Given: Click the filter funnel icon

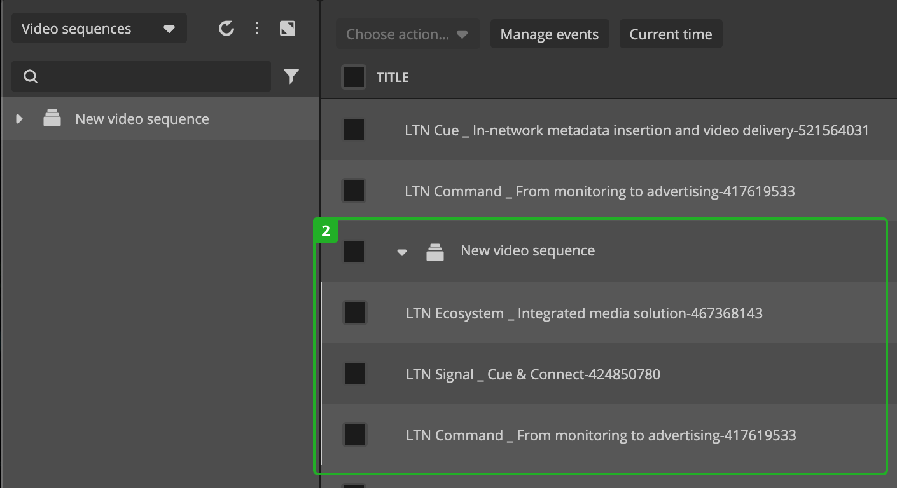Looking at the screenshot, I should (x=291, y=77).
